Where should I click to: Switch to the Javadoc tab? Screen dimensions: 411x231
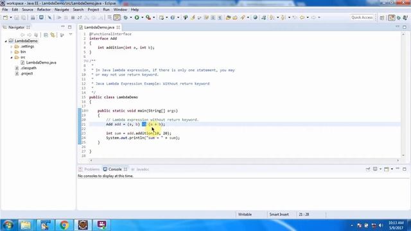pos(140,169)
